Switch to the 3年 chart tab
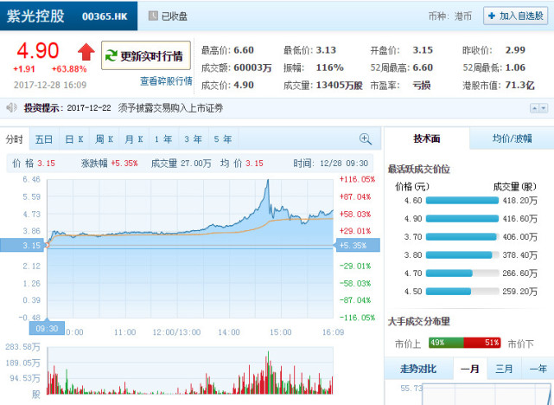The image size is (554, 405). pyautogui.click(x=194, y=139)
